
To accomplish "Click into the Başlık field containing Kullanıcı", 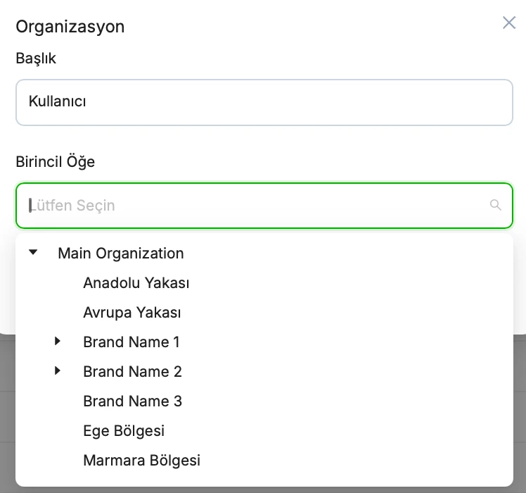I will (x=264, y=103).
